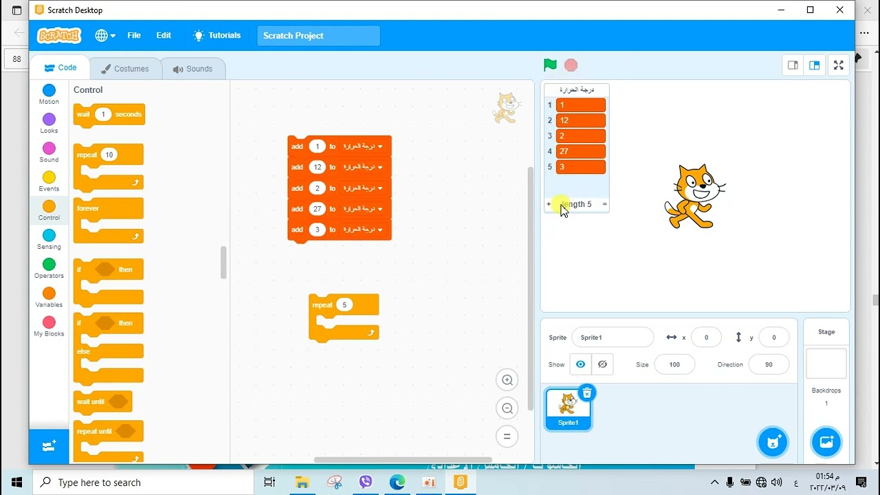Viewport: 880px width, 495px height.
Task: Select the Operators blocks category
Action: click(x=49, y=269)
